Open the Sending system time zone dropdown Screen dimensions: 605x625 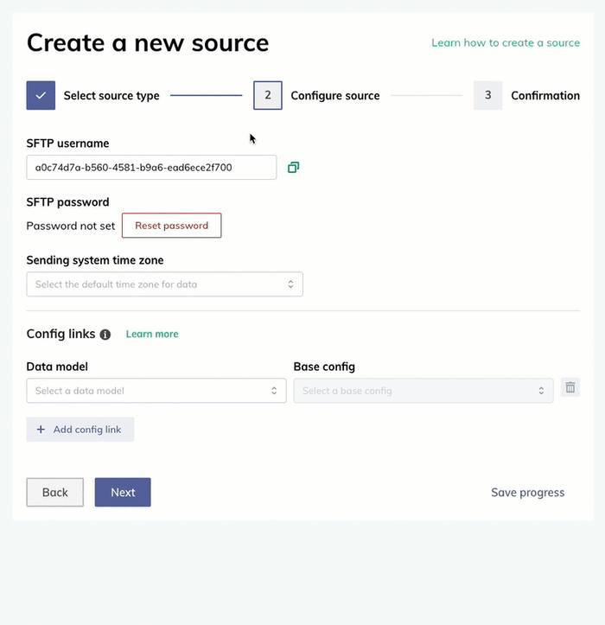click(164, 284)
